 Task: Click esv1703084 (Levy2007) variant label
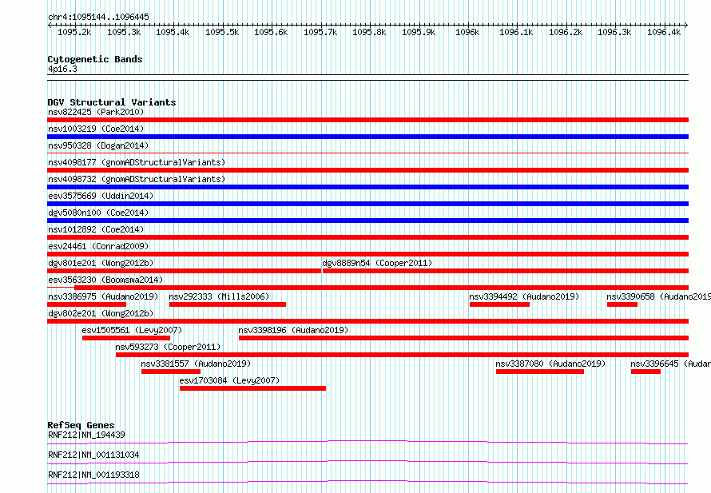229,380
